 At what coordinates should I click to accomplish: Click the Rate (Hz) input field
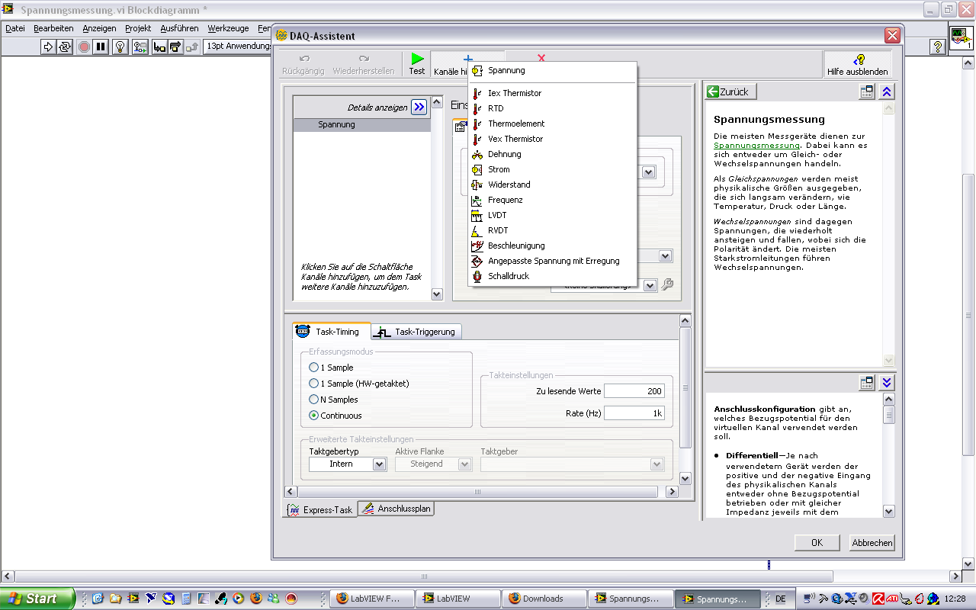click(x=634, y=413)
